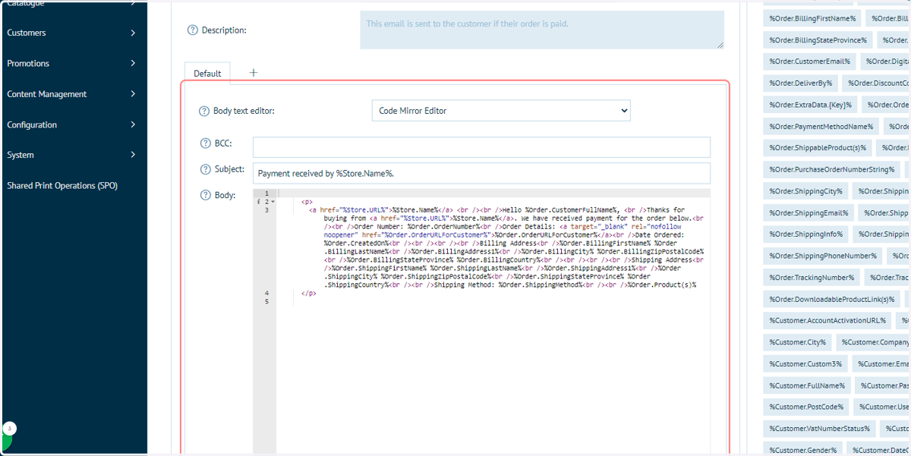Insert %Order.PaymentMethodName% token
This screenshot has width=911, height=456.
coord(821,127)
